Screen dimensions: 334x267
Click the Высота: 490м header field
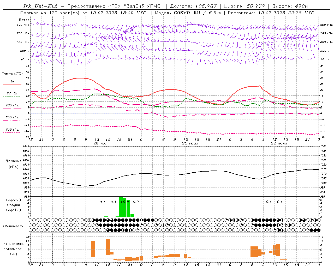coord(290,6)
